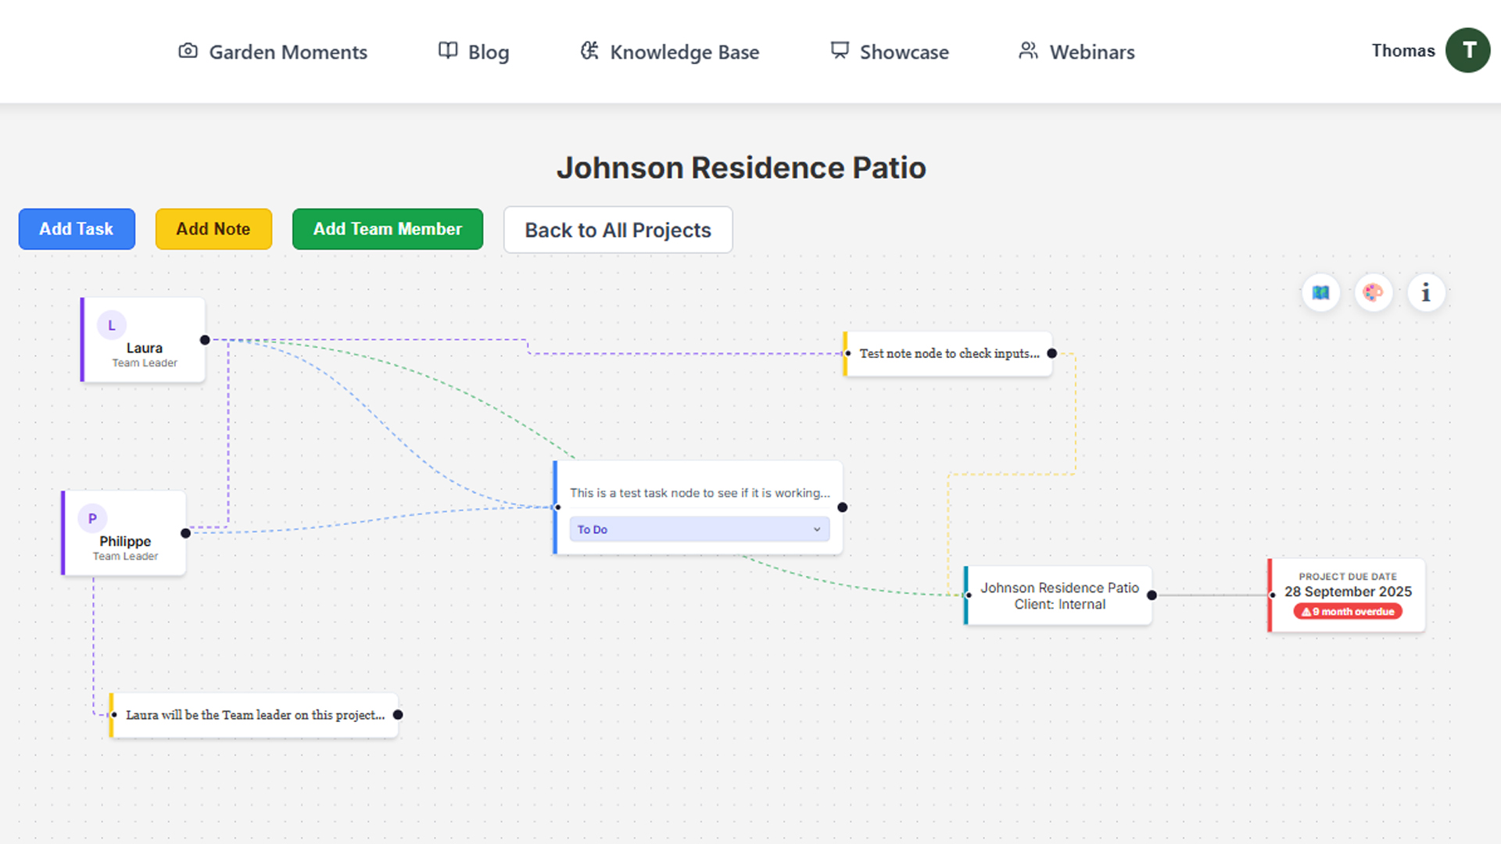
Task: Click the Add Team Member button
Action: pos(388,229)
